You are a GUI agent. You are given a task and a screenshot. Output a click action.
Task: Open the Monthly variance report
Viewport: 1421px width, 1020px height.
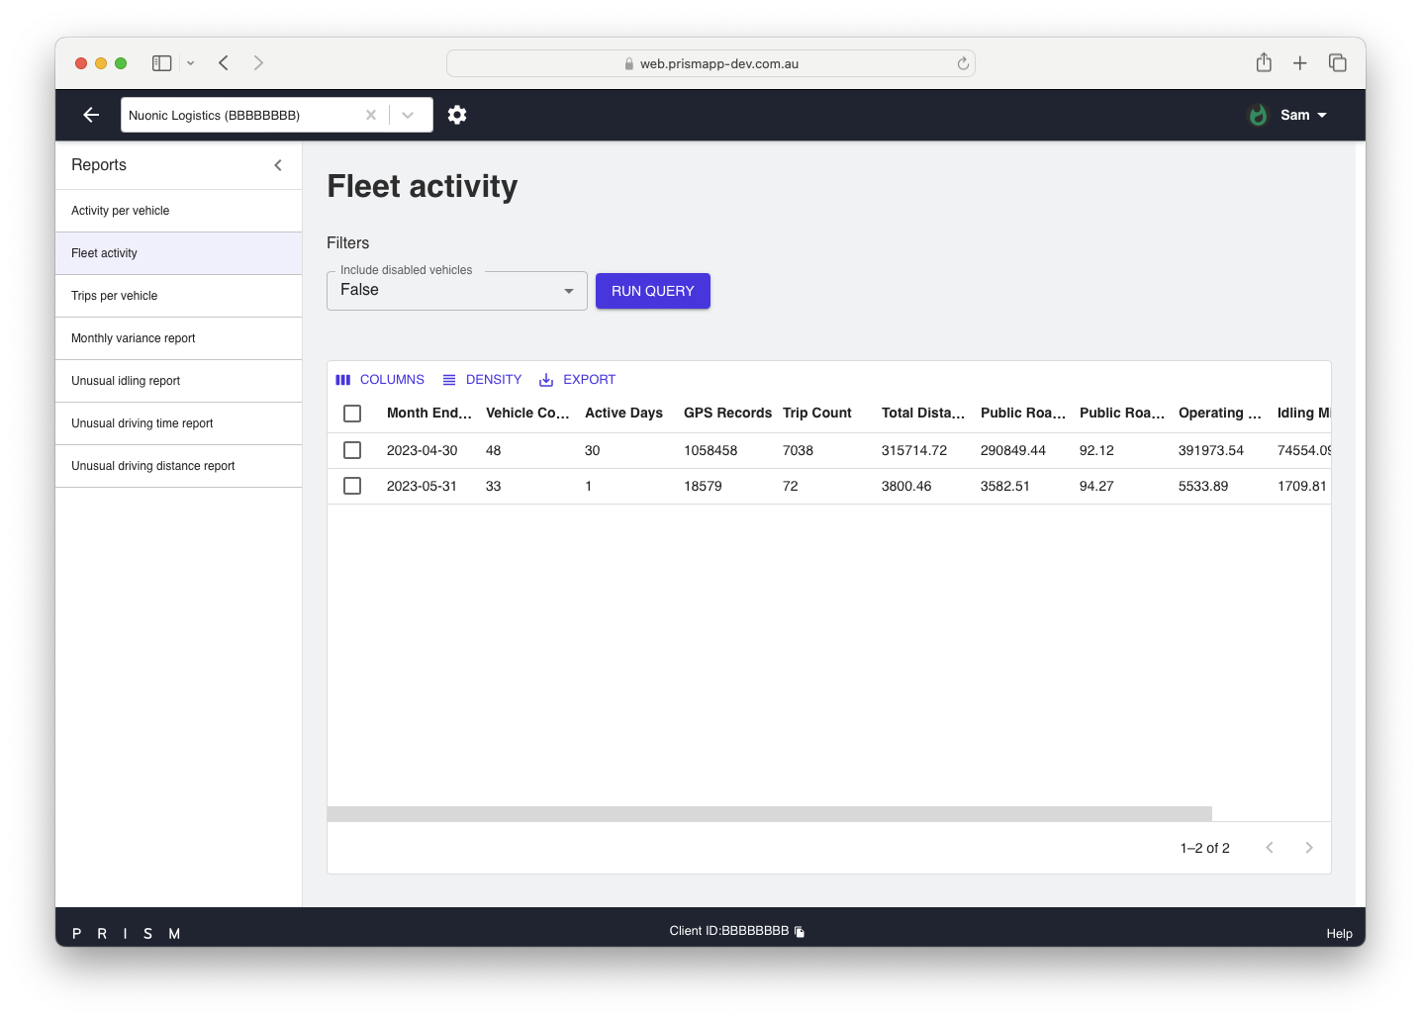(134, 338)
